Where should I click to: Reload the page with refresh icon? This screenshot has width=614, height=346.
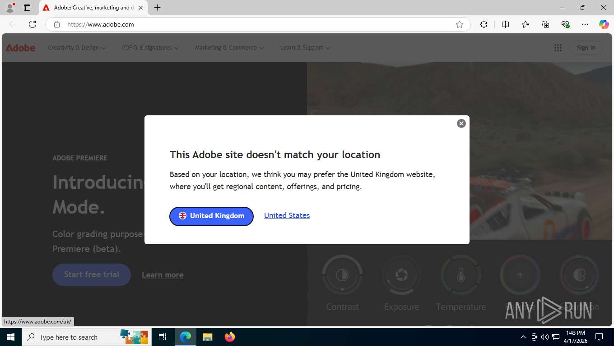click(32, 24)
